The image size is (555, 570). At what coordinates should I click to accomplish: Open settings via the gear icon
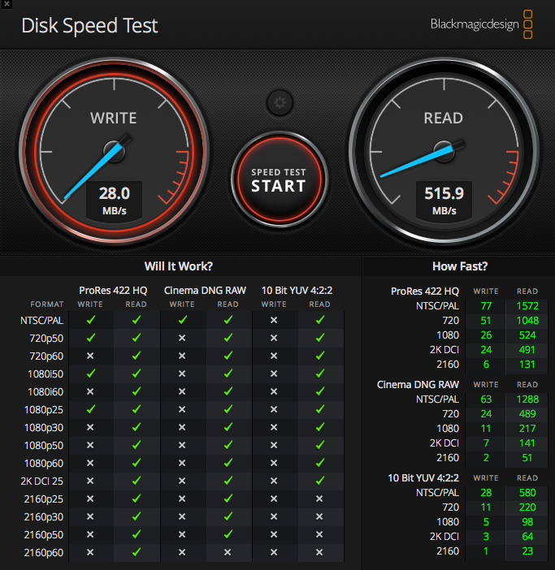click(280, 103)
